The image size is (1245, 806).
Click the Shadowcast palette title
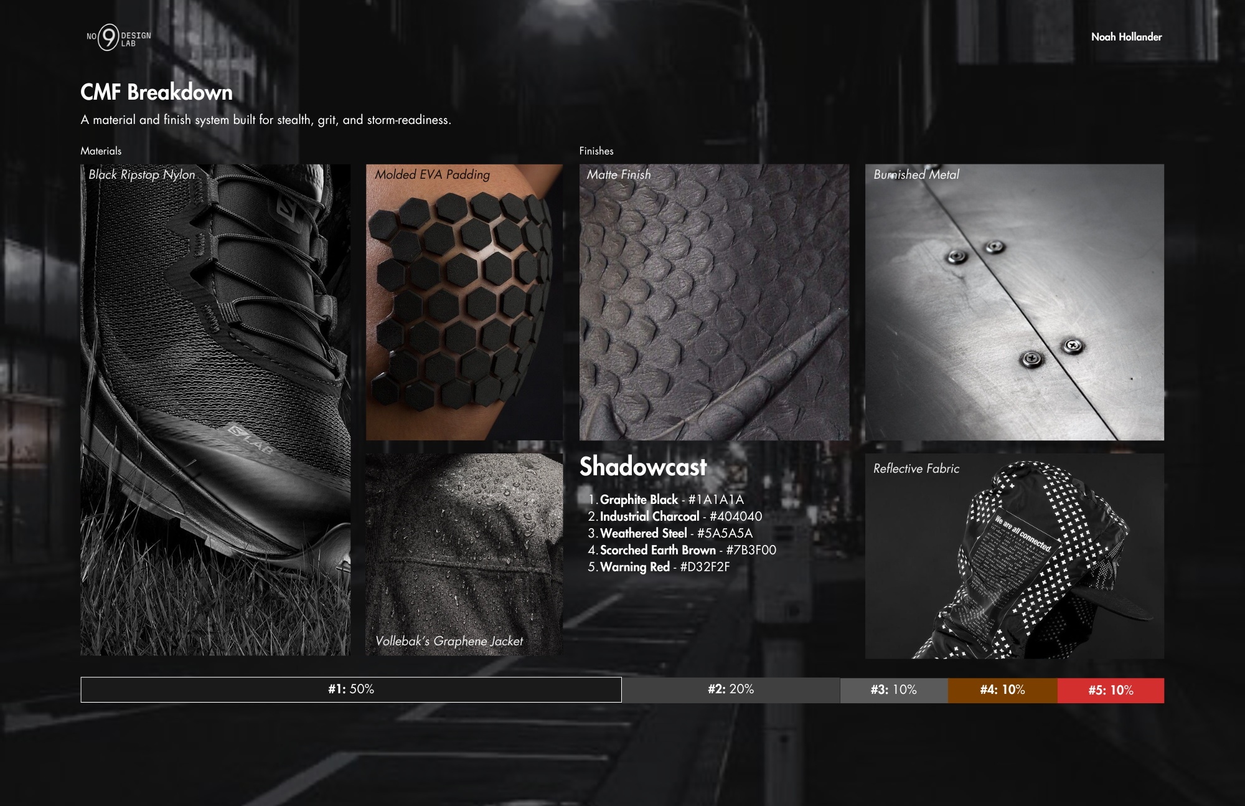click(x=643, y=467)
